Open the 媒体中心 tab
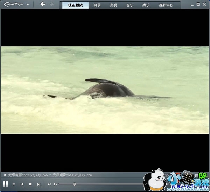Screen dimensions: 210x192 coord(166,5)
